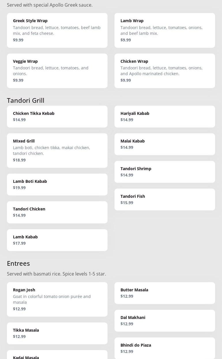Select Malai Kabab for $14.99
Image resolution: width=222 pixels, height=359 pixels.
click(165, 144)
